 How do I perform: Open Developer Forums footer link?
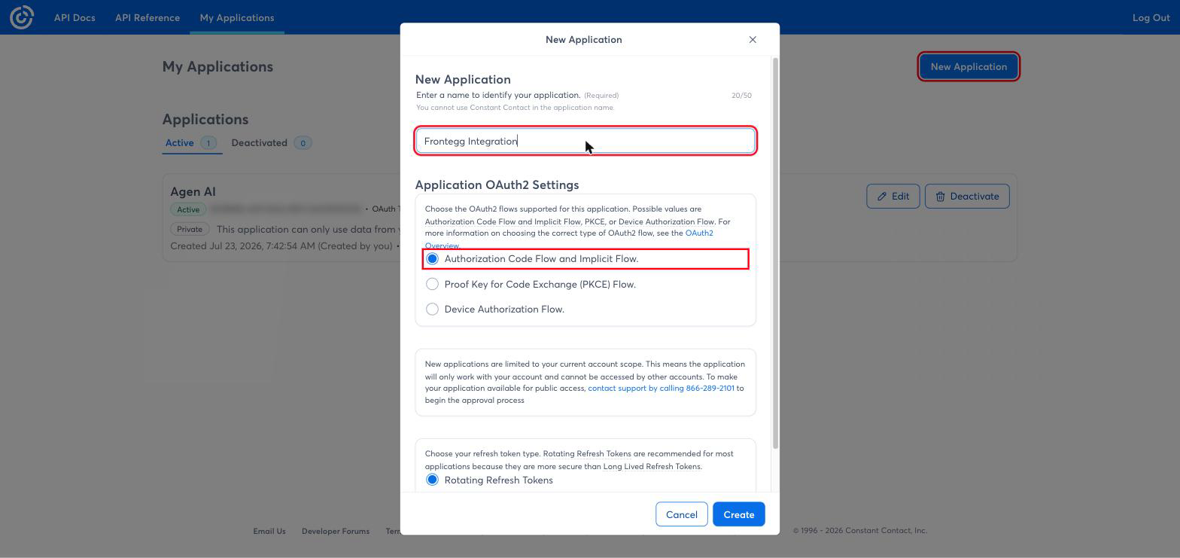click(x=336, y=531)
